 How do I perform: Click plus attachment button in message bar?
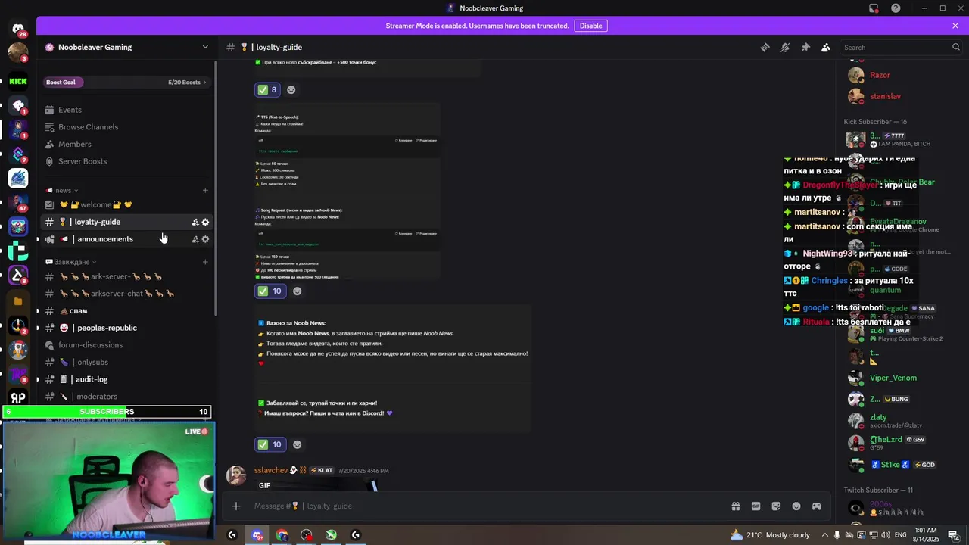[236, 506]
